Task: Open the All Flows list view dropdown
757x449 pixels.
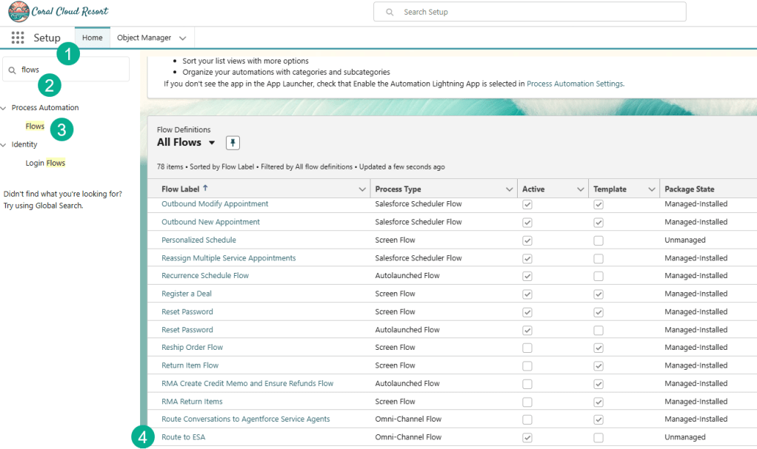Action: coord(212,143)
